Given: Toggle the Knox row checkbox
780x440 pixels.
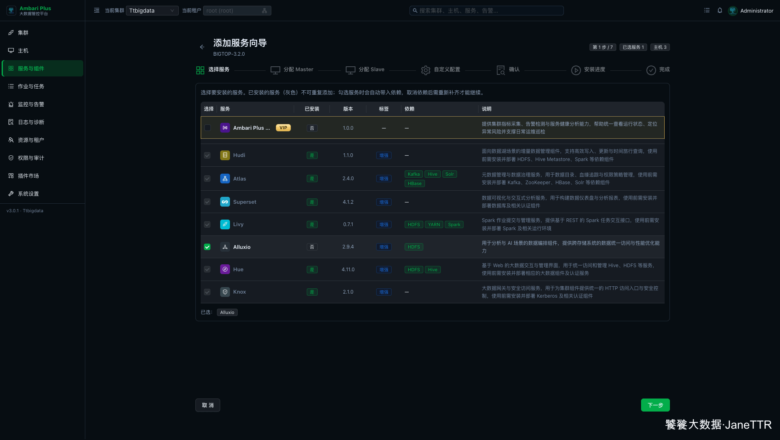Looking at the screenshot, I should (x=207, y=292).
